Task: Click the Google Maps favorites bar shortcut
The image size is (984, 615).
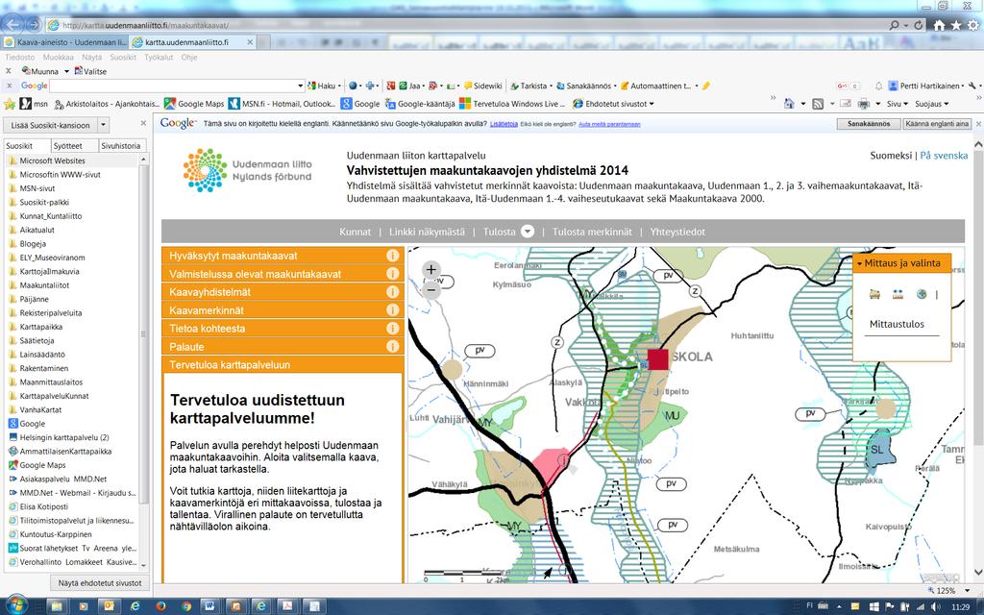Action: pyautogui.click(x=194, y=104)
